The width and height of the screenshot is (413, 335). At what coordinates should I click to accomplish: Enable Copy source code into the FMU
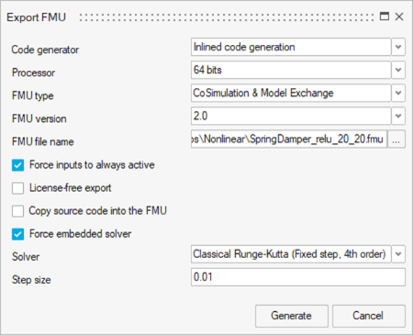pyautogui.click(x=18, y=211)
